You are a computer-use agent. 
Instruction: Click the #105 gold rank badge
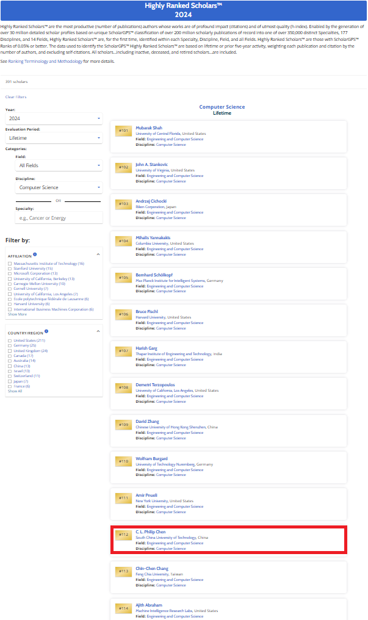click(x=124, y=278)
